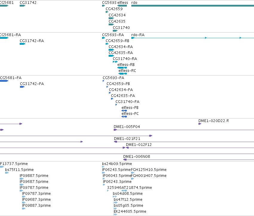The image size is (254, 216).
Task: Select the elfless-PB protein glyph
Action: click(x=124, y=111)
